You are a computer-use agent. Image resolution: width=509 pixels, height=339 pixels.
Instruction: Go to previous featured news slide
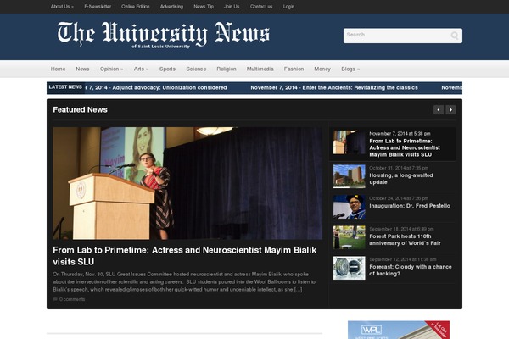coord(439,109)
